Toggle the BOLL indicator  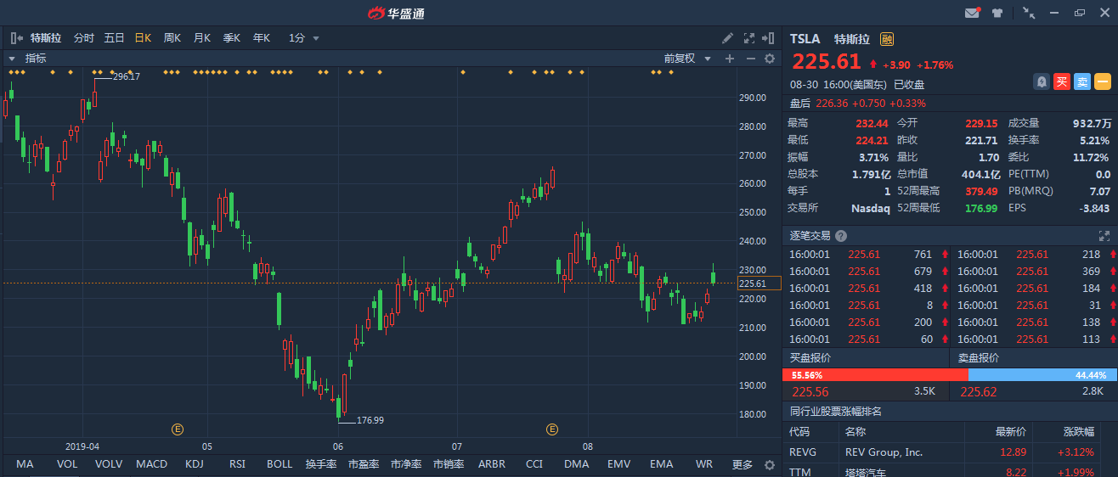(x=279, y=464)
